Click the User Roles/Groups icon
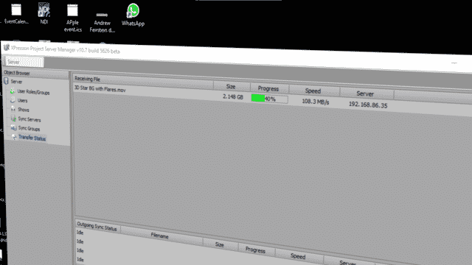472x265 pixels. (13, 91)
